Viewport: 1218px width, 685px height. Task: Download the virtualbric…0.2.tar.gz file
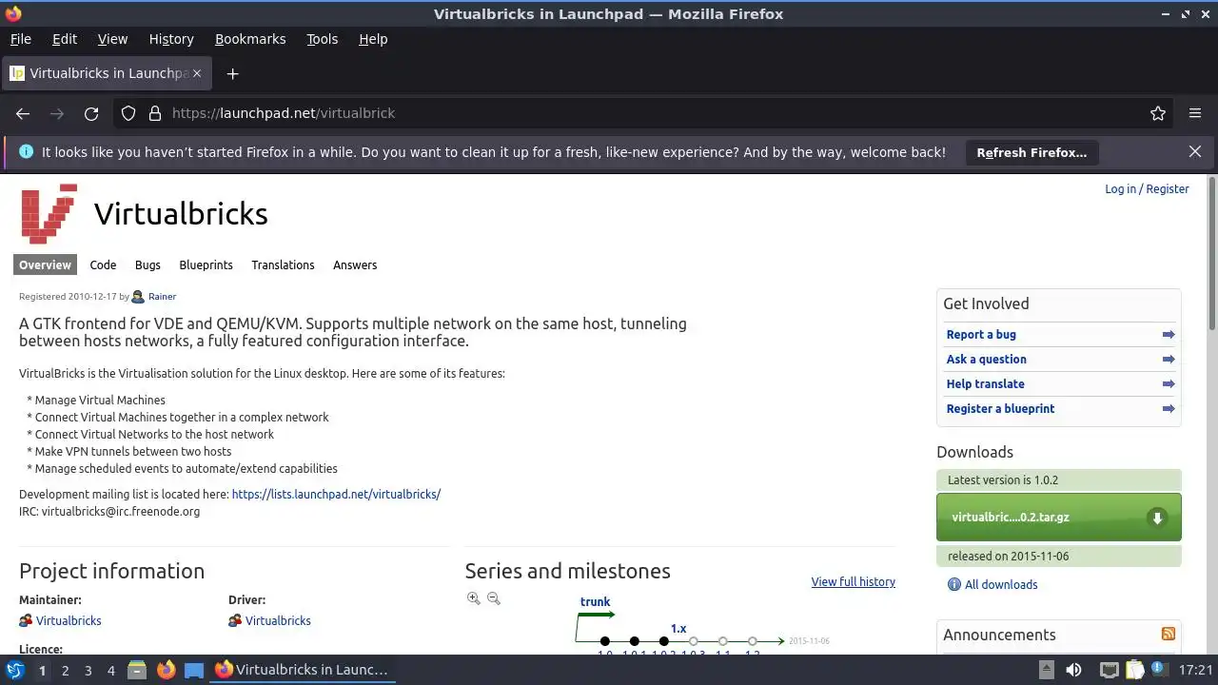click(x=1059, y=518)
